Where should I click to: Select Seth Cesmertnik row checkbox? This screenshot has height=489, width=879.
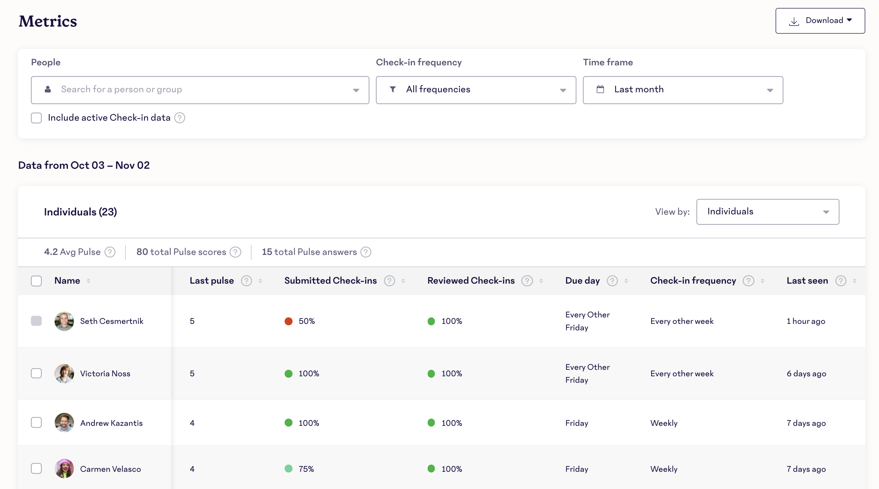(36, 321)
